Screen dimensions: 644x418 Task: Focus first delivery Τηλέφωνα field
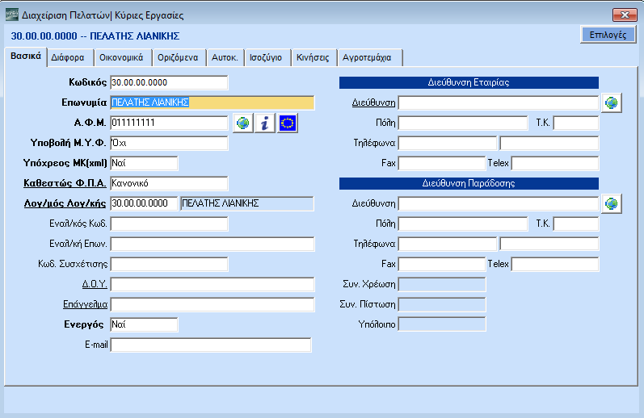[x=448, y=244]
